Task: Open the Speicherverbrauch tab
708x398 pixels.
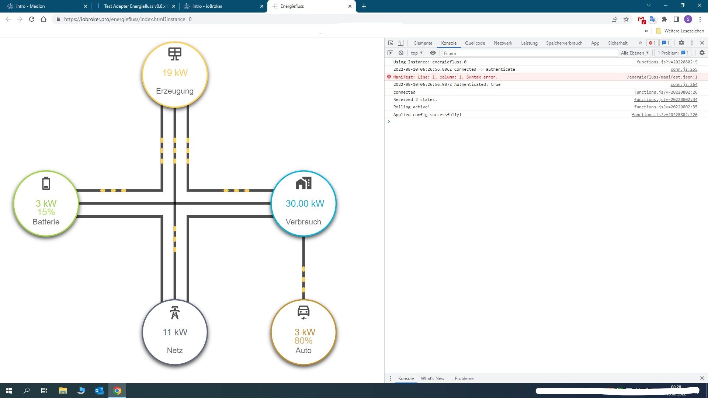Action: click(x=564, y=43)
